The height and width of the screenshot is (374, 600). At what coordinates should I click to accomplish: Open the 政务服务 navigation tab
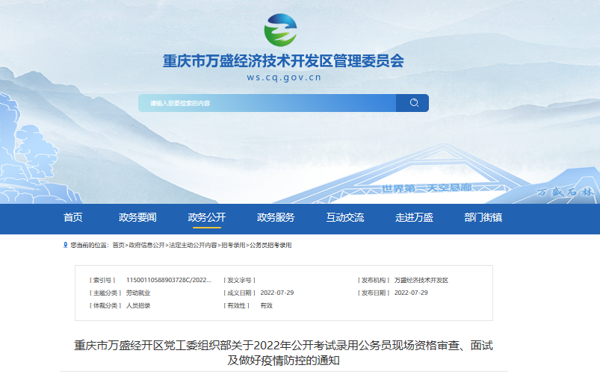coord(276,217)
